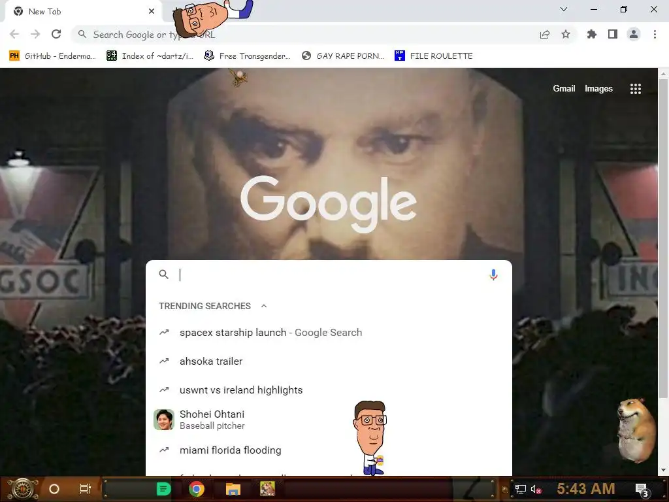Open the Extensions puzzle icon

pyautogui.click(x=592, y=34)
